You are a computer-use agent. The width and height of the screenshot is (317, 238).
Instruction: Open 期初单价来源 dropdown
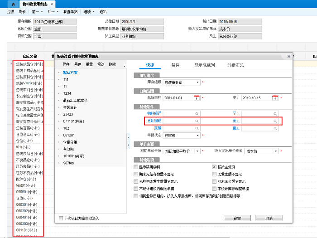pos(197,151)
